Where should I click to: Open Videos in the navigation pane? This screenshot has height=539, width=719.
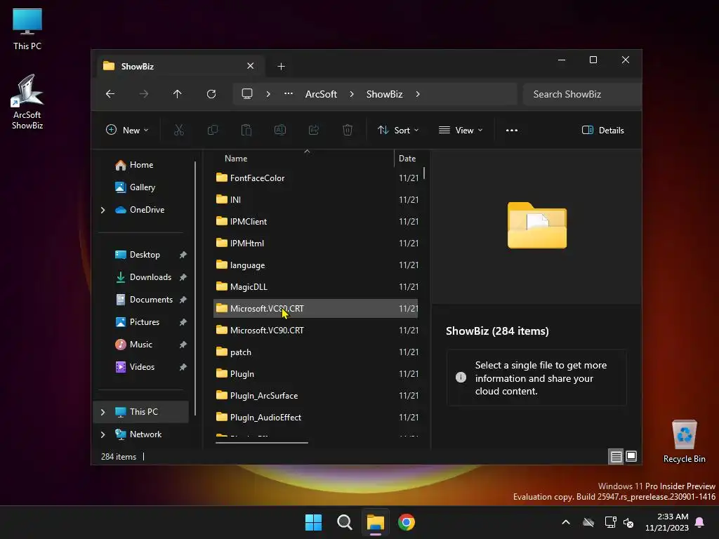[142, 367]
